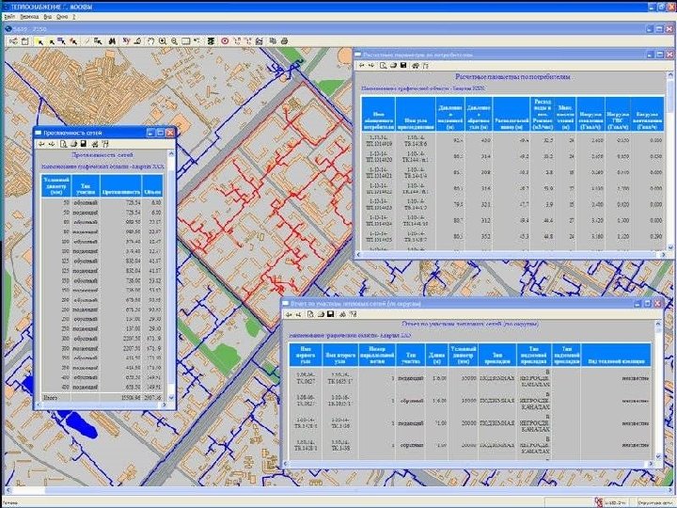The width and height of the screenshot is (677, 508).
Task: Click the settings icon in Протяженность сетей toolbar
Action: 105,144
